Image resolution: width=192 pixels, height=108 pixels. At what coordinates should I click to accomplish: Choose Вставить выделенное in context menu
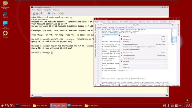click(x=144, y=44)
